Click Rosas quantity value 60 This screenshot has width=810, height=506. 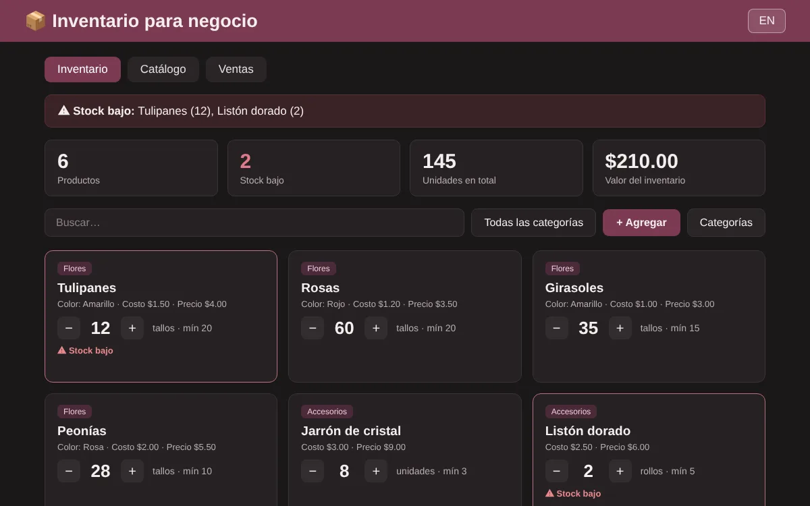click(344, 328)
